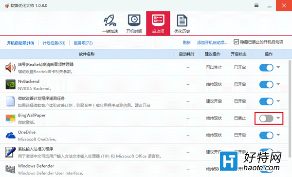Expand dropdown arrow for OneDrive row
Image resolution: width=292 pixels, height=177 pixels.
click(x=278, y=135)
